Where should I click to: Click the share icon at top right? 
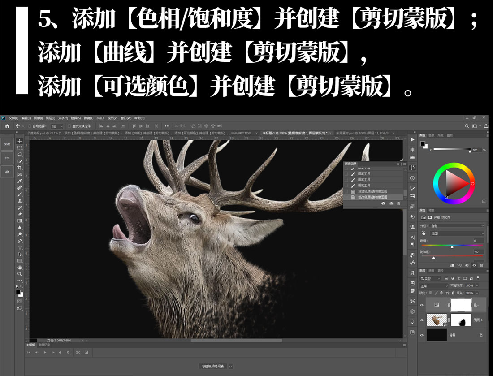(x=486, y=126)
